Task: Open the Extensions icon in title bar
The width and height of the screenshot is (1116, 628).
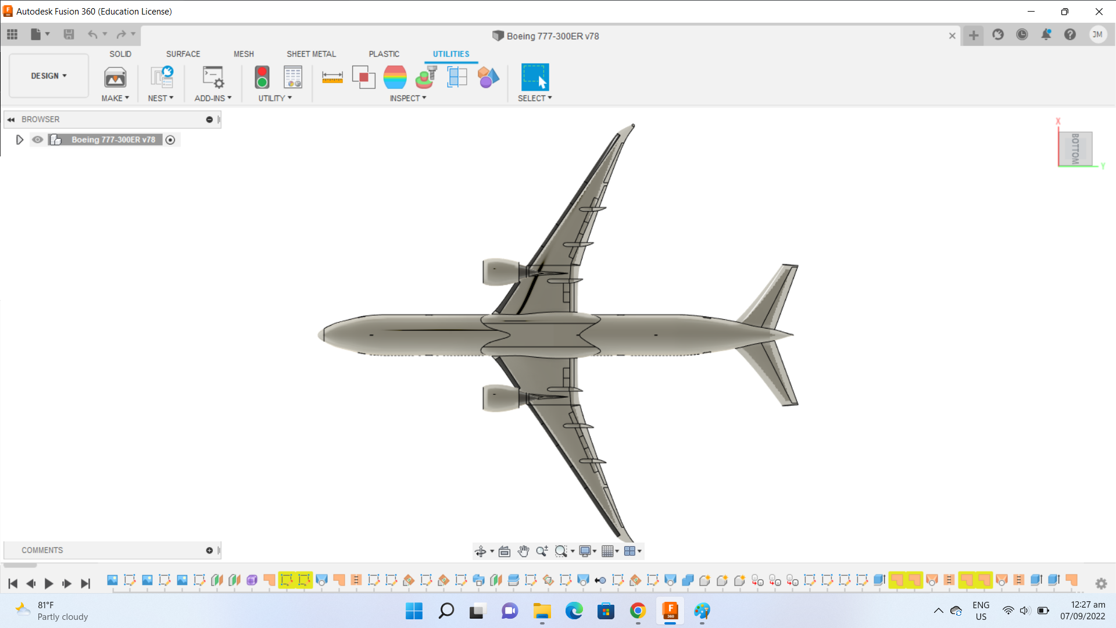Action: [998, 35]
